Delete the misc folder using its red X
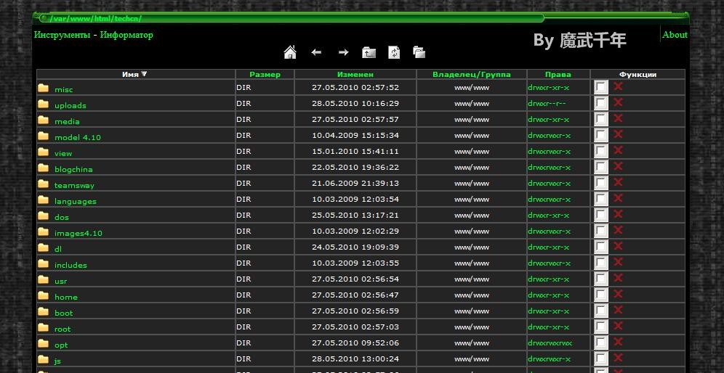Viewport: 724px width, 373px height. 619,86
